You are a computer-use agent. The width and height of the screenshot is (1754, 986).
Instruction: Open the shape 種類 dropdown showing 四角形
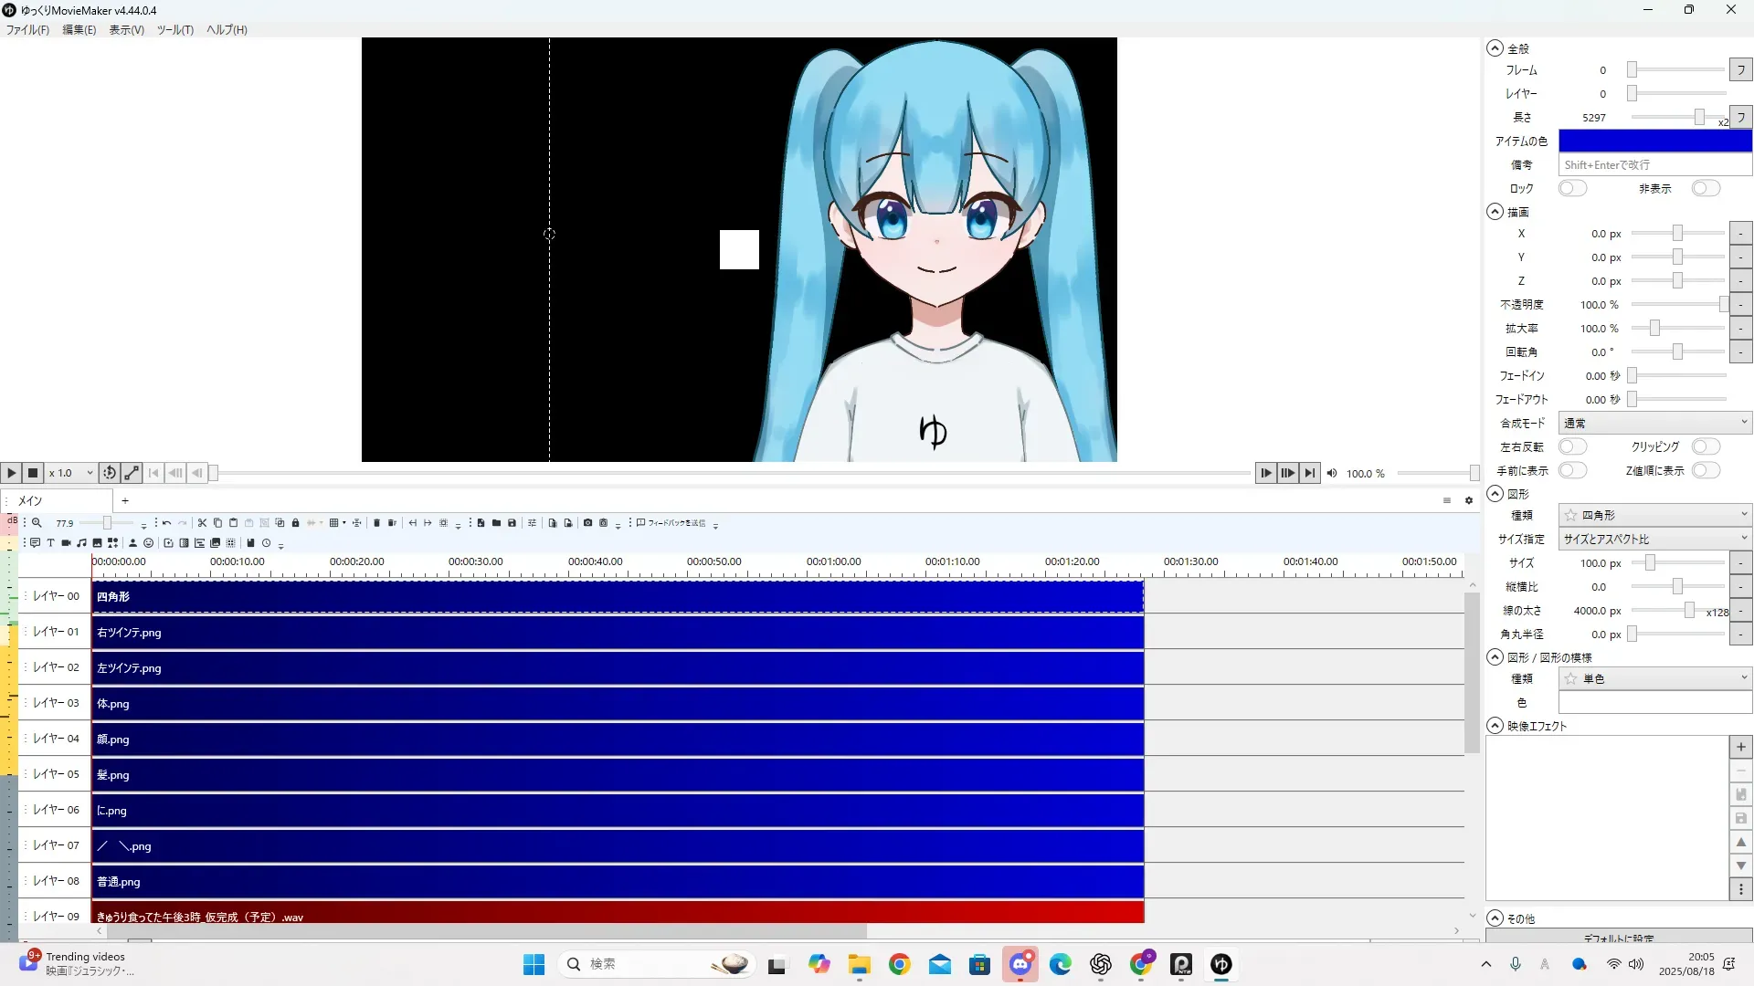pos(1654,515)
